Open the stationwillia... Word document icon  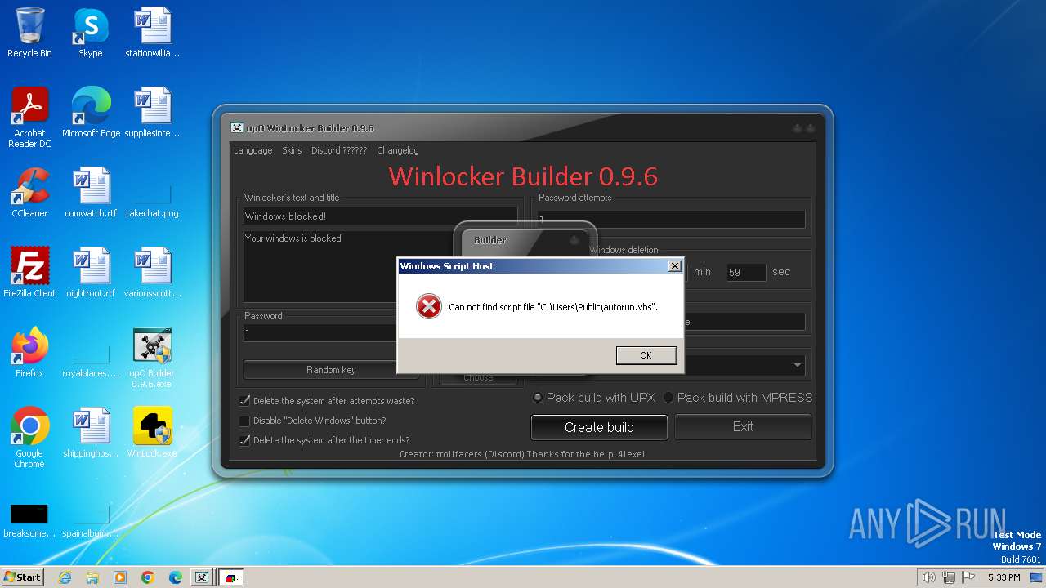coord(152,33)
